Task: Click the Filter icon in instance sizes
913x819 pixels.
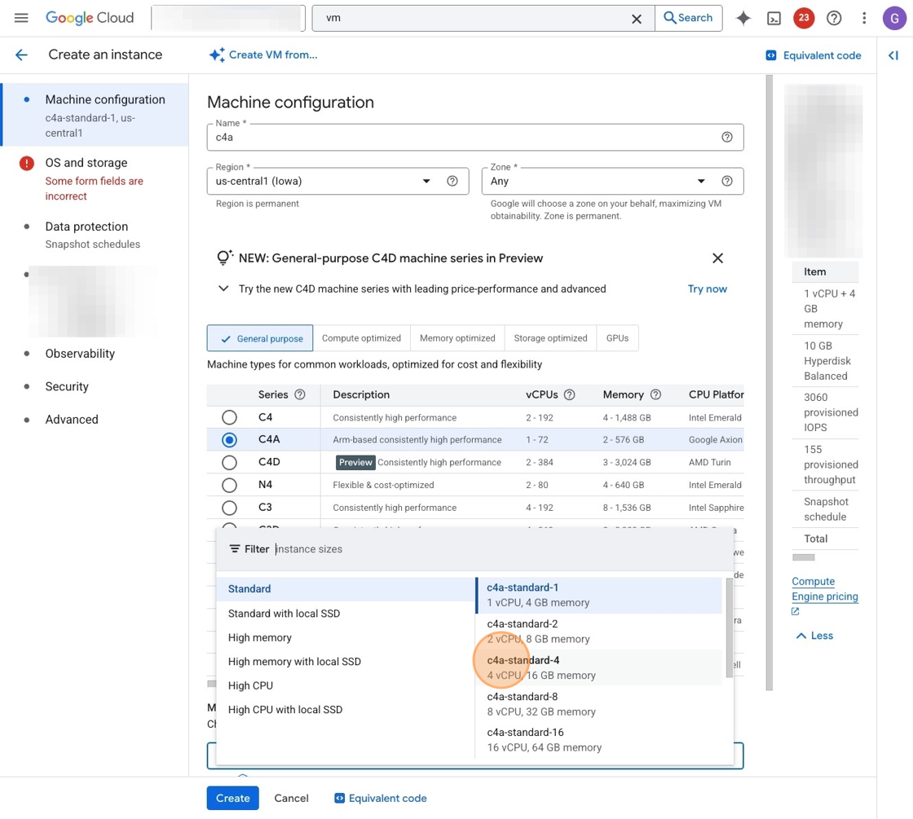Action: coord(234,549)
